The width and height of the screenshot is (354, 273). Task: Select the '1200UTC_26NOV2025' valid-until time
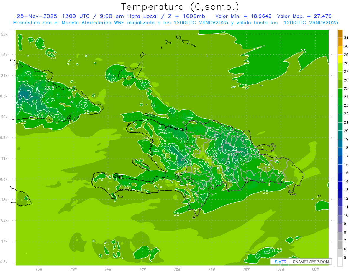pos(311,23)
